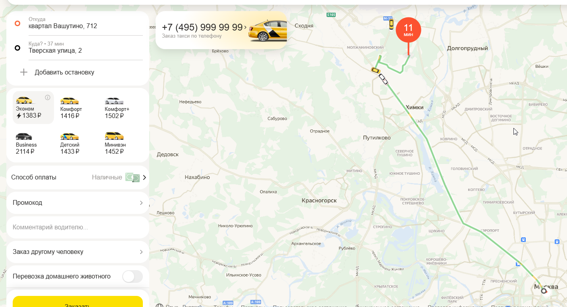
Task: Focus the Комментарий водителю field
Action: [78, 227]
